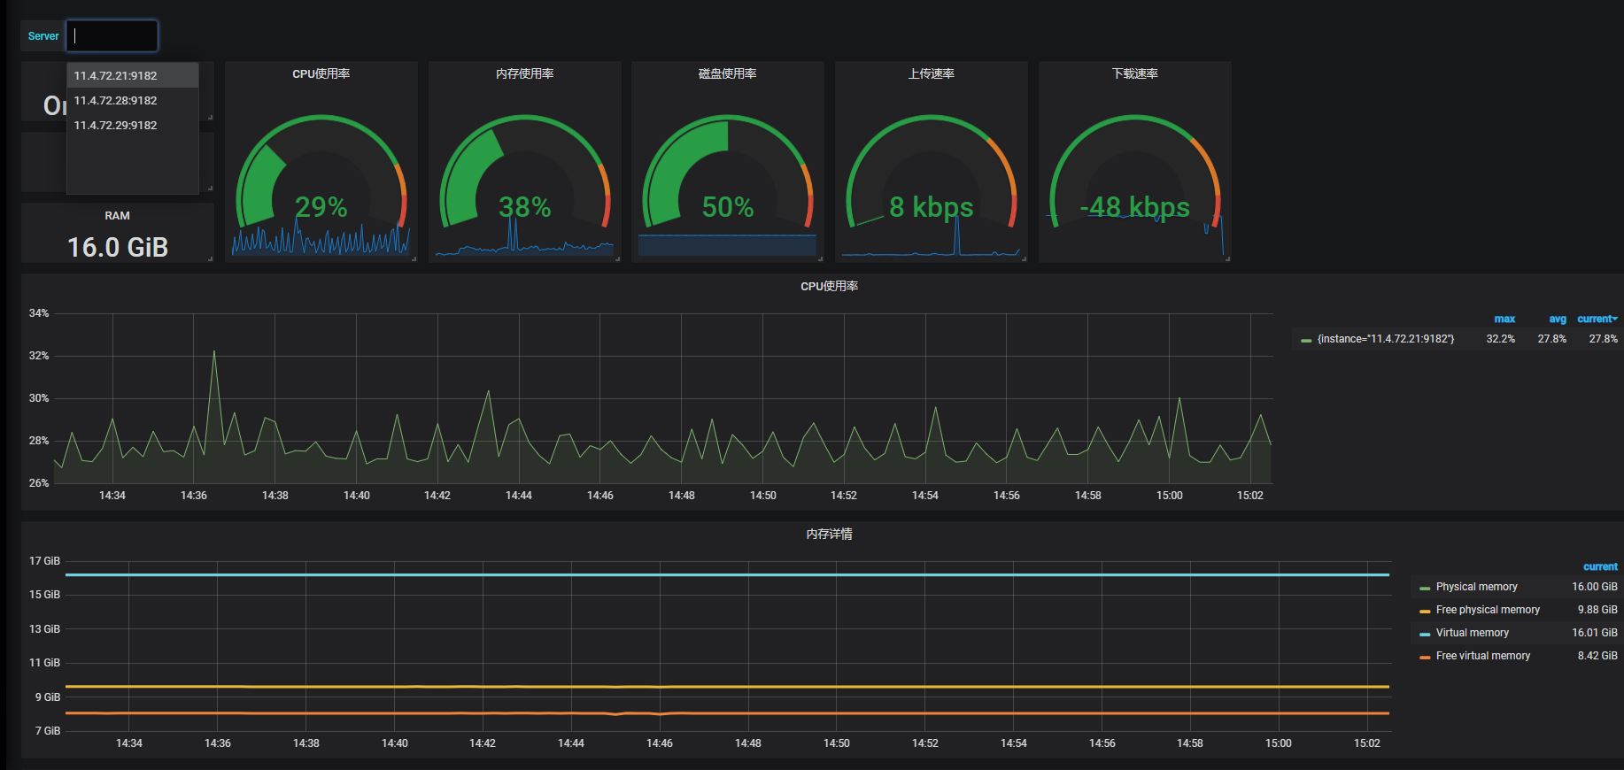Click the RAM panel resize corner handle

(x=210, y=258)
